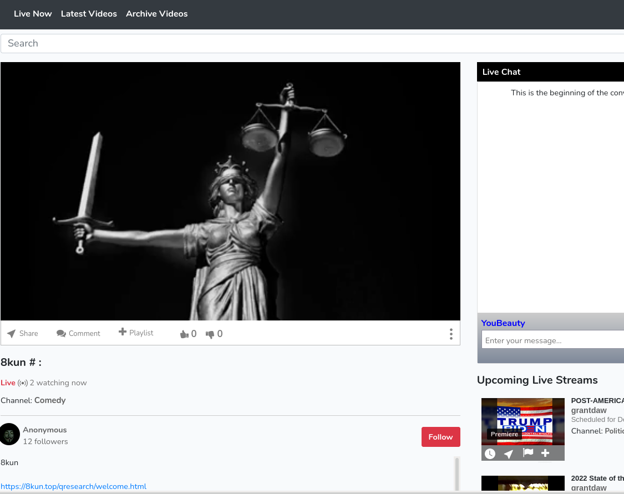Open the 2022 State upcoming stream title
The image size is (624, 494).
tap(597, 478)
